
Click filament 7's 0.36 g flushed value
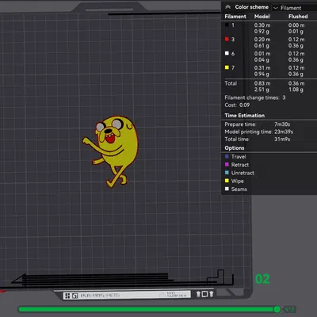[x=296, y=74]
